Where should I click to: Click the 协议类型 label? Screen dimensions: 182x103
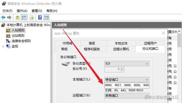coord(82,63)
